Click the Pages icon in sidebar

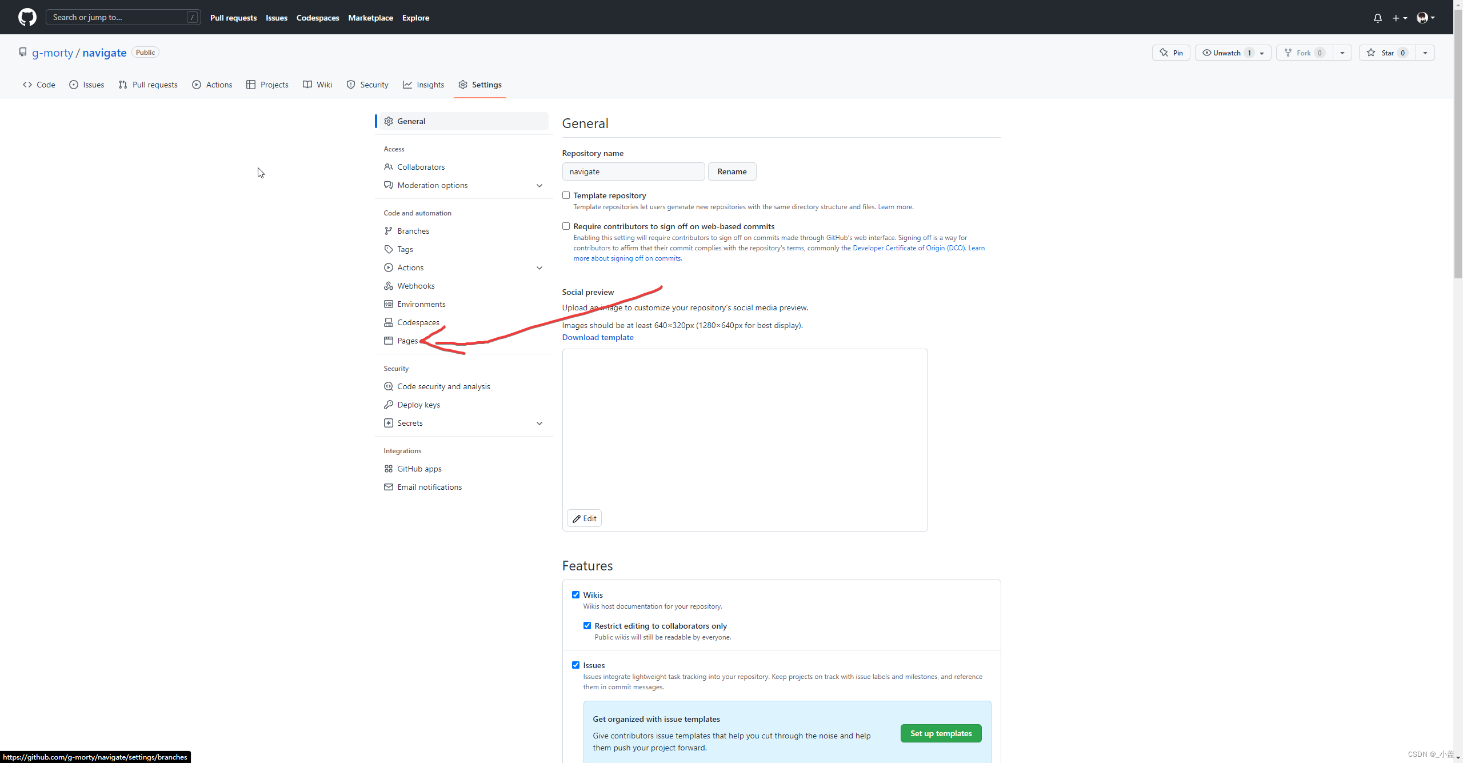(387, 340)
